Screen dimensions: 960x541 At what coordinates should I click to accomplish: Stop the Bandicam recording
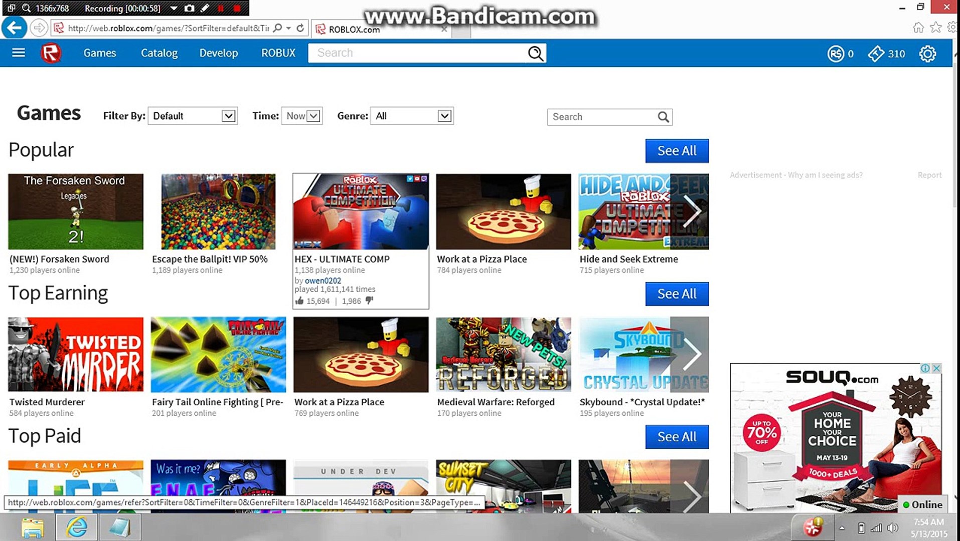237,8
